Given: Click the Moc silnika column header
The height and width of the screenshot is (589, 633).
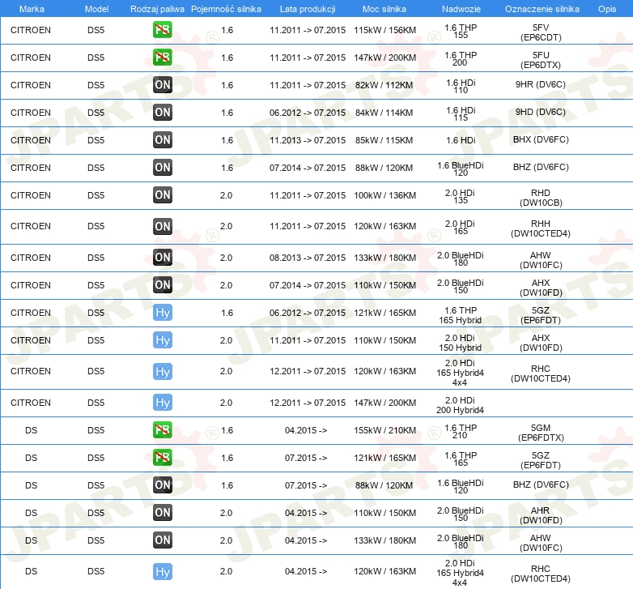Looking at the screenshot, I should click(384, 8).
